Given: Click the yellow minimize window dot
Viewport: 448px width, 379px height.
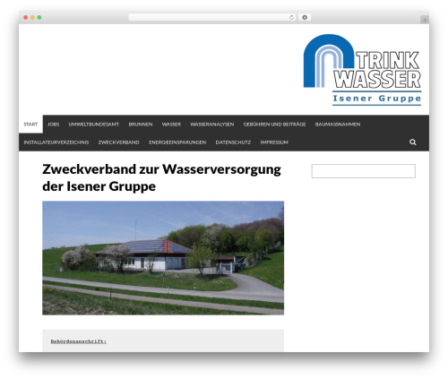Looking at the screenshot, I should click(x=32, y=18).
